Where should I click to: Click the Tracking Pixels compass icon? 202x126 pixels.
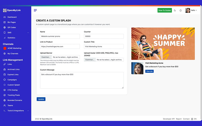pos(5,95)
